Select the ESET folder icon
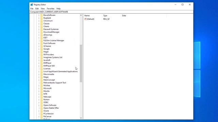The width and height of the screenshot is (218, 122). [x=42, y=38]
